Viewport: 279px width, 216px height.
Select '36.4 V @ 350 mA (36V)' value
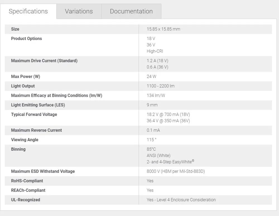click(x=168, y=121)
